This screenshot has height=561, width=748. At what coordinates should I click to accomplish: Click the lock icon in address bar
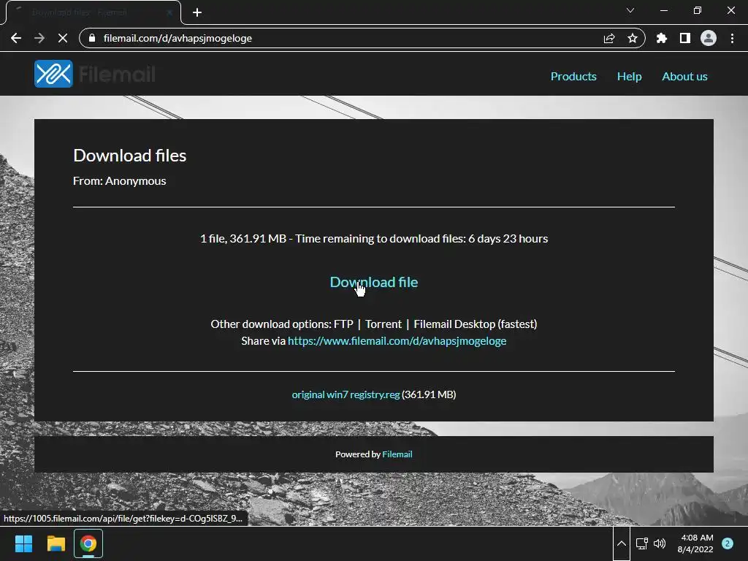tap(92, 38)
